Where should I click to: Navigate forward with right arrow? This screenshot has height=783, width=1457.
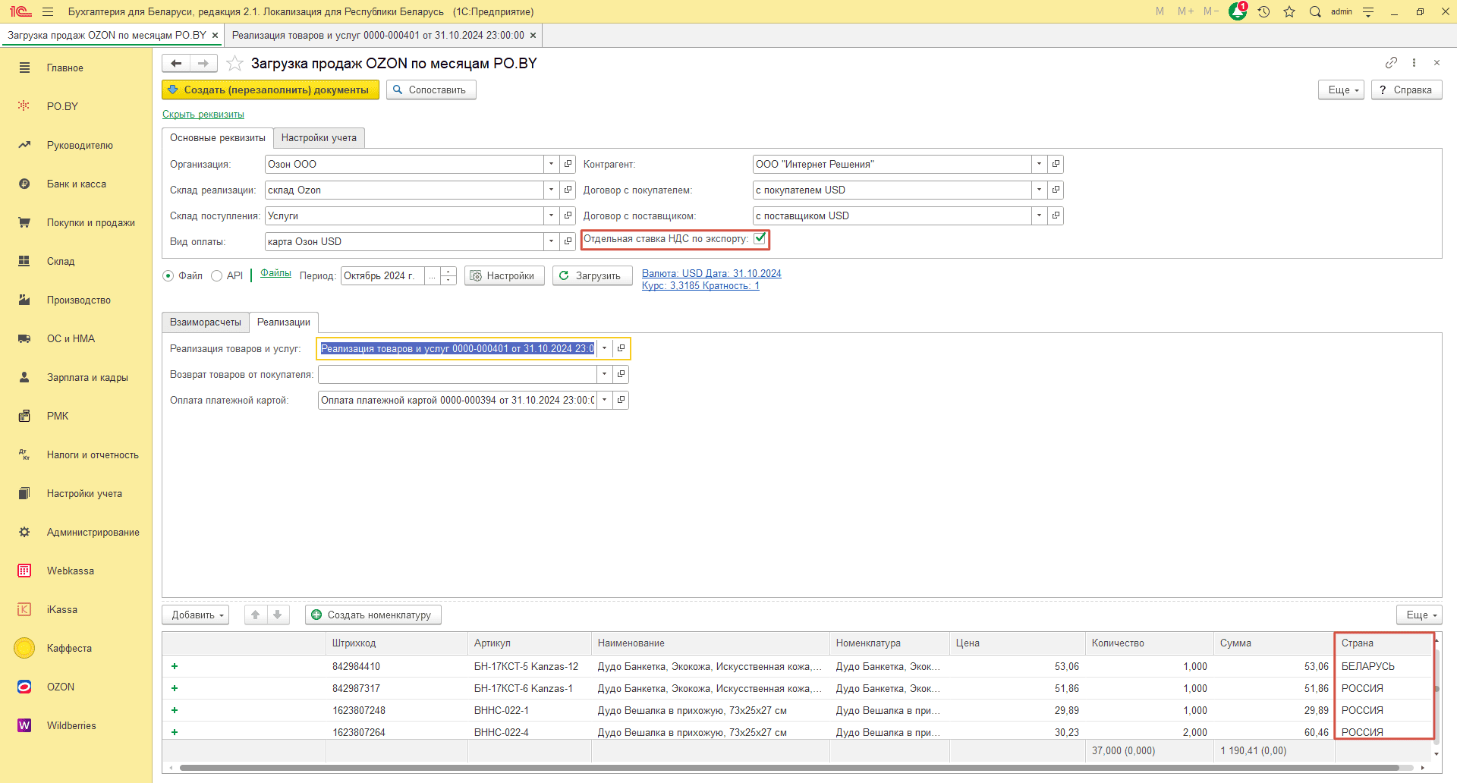(x=203, y=64)
